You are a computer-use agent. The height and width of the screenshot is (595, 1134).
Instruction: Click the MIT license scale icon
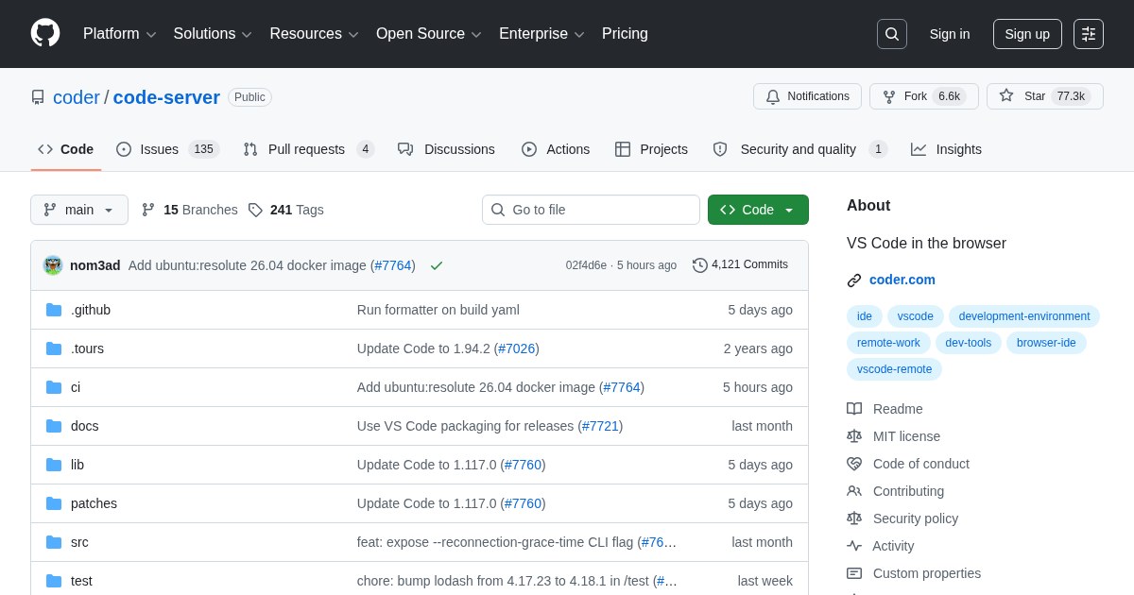854,436
